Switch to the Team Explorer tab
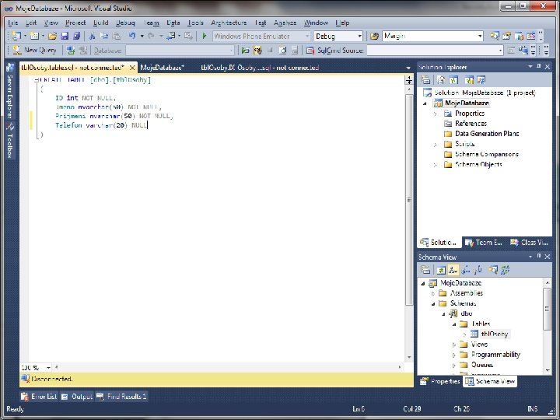The height and width of the screenshot is (420, 560). coord(484,243)
